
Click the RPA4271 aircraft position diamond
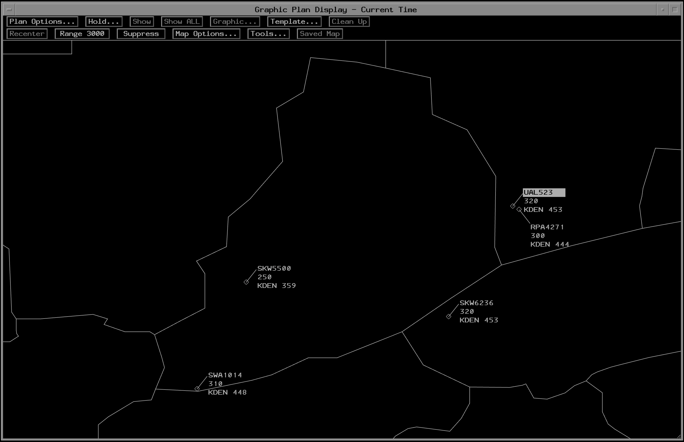(x=519, y=210)
